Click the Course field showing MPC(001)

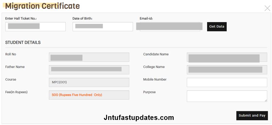[89, 82]
